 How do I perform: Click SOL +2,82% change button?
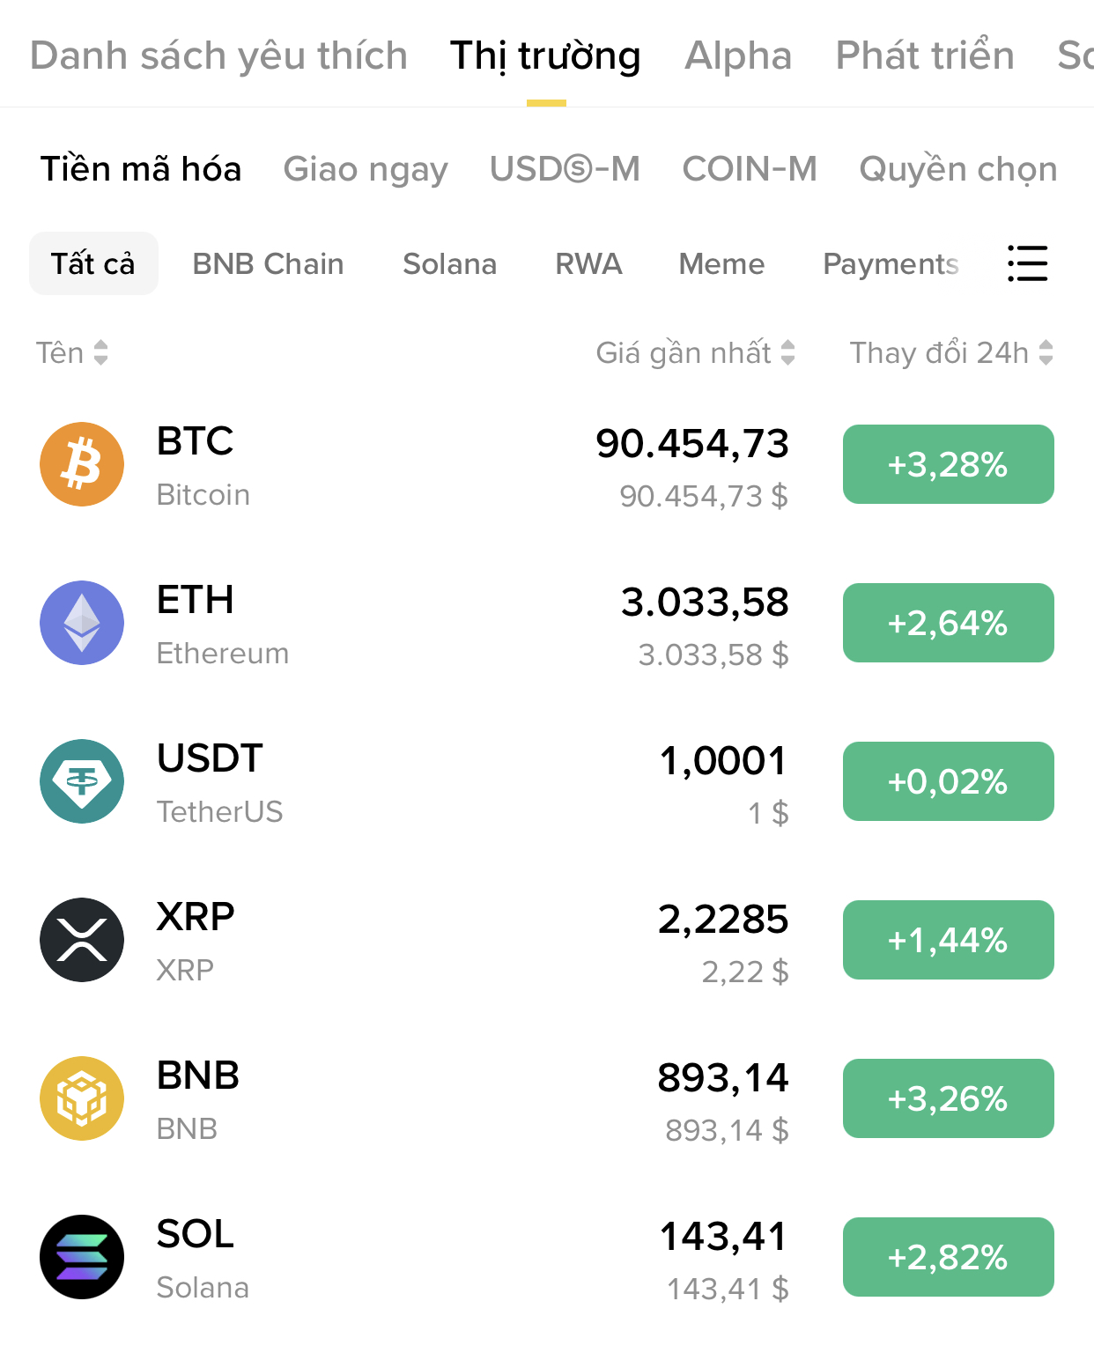click(x=948, y=1257)
